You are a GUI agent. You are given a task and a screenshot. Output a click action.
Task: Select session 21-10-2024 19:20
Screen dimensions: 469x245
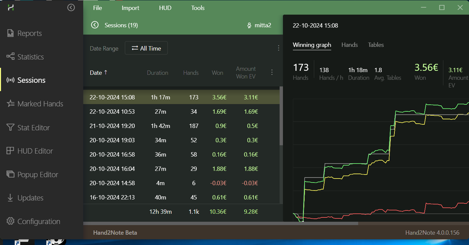(181, 126)
